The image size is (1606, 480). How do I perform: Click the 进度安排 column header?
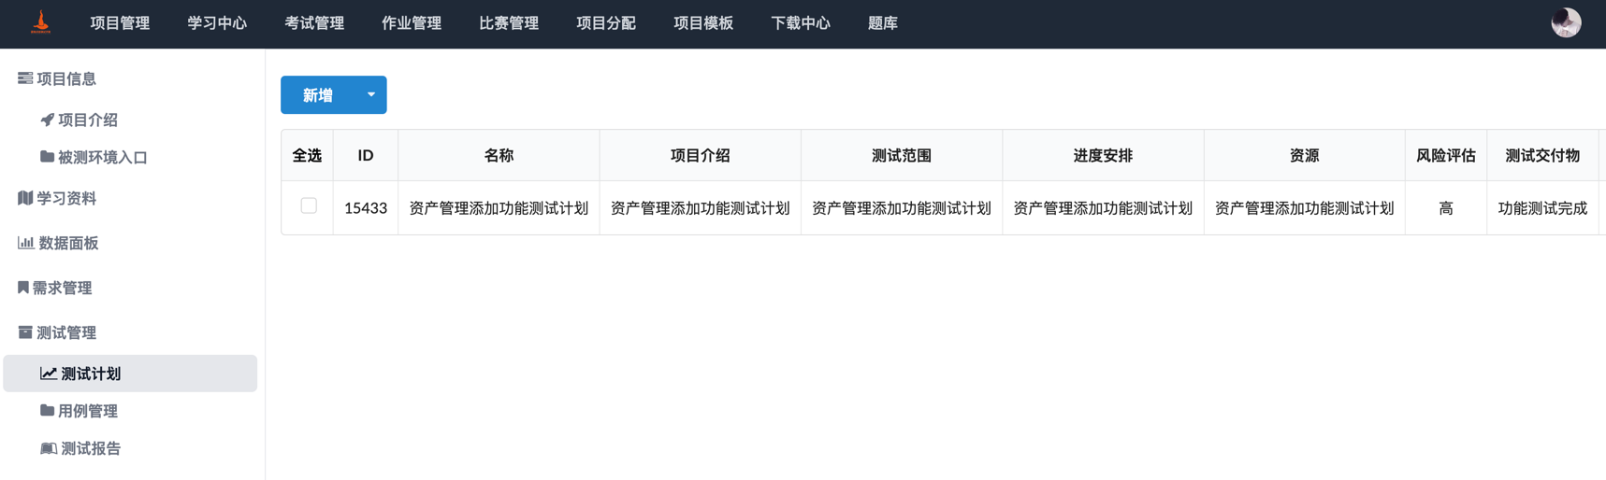1103,155
